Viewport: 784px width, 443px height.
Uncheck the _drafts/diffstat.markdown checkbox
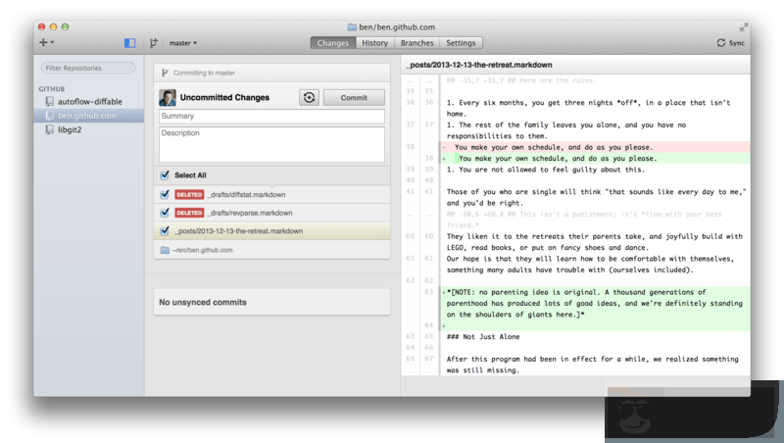click(165, 194)
